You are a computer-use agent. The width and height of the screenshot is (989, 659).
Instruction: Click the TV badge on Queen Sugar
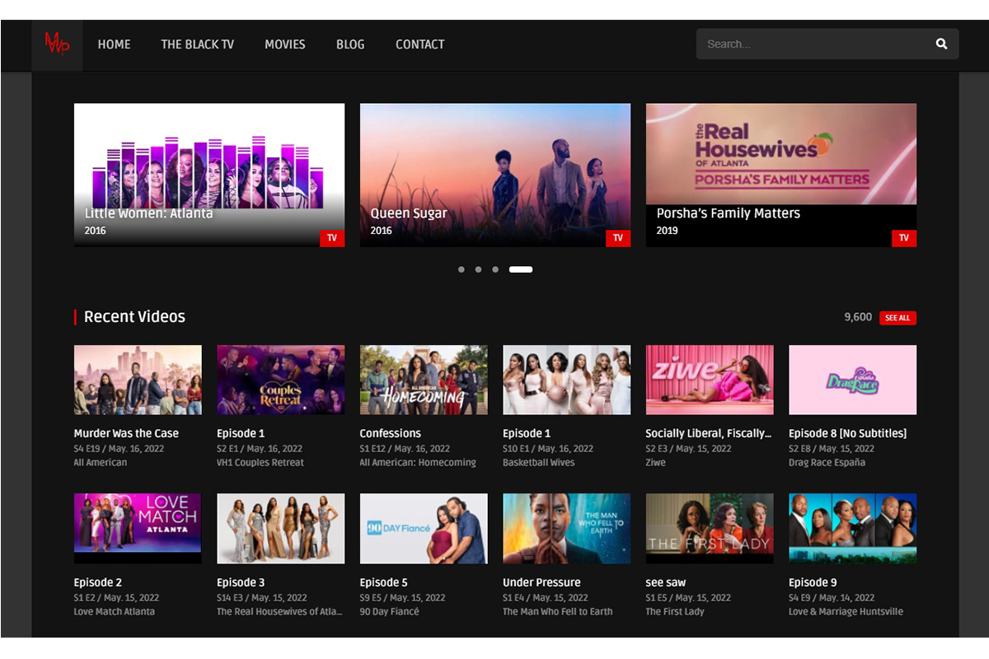pos(618,238)
